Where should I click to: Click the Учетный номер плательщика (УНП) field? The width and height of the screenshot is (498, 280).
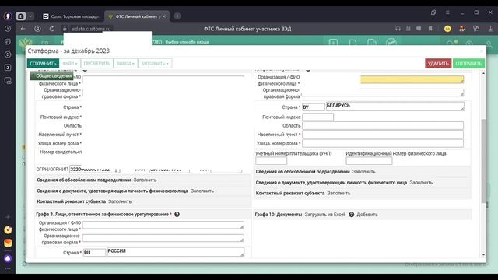click(x=272, y=161)
